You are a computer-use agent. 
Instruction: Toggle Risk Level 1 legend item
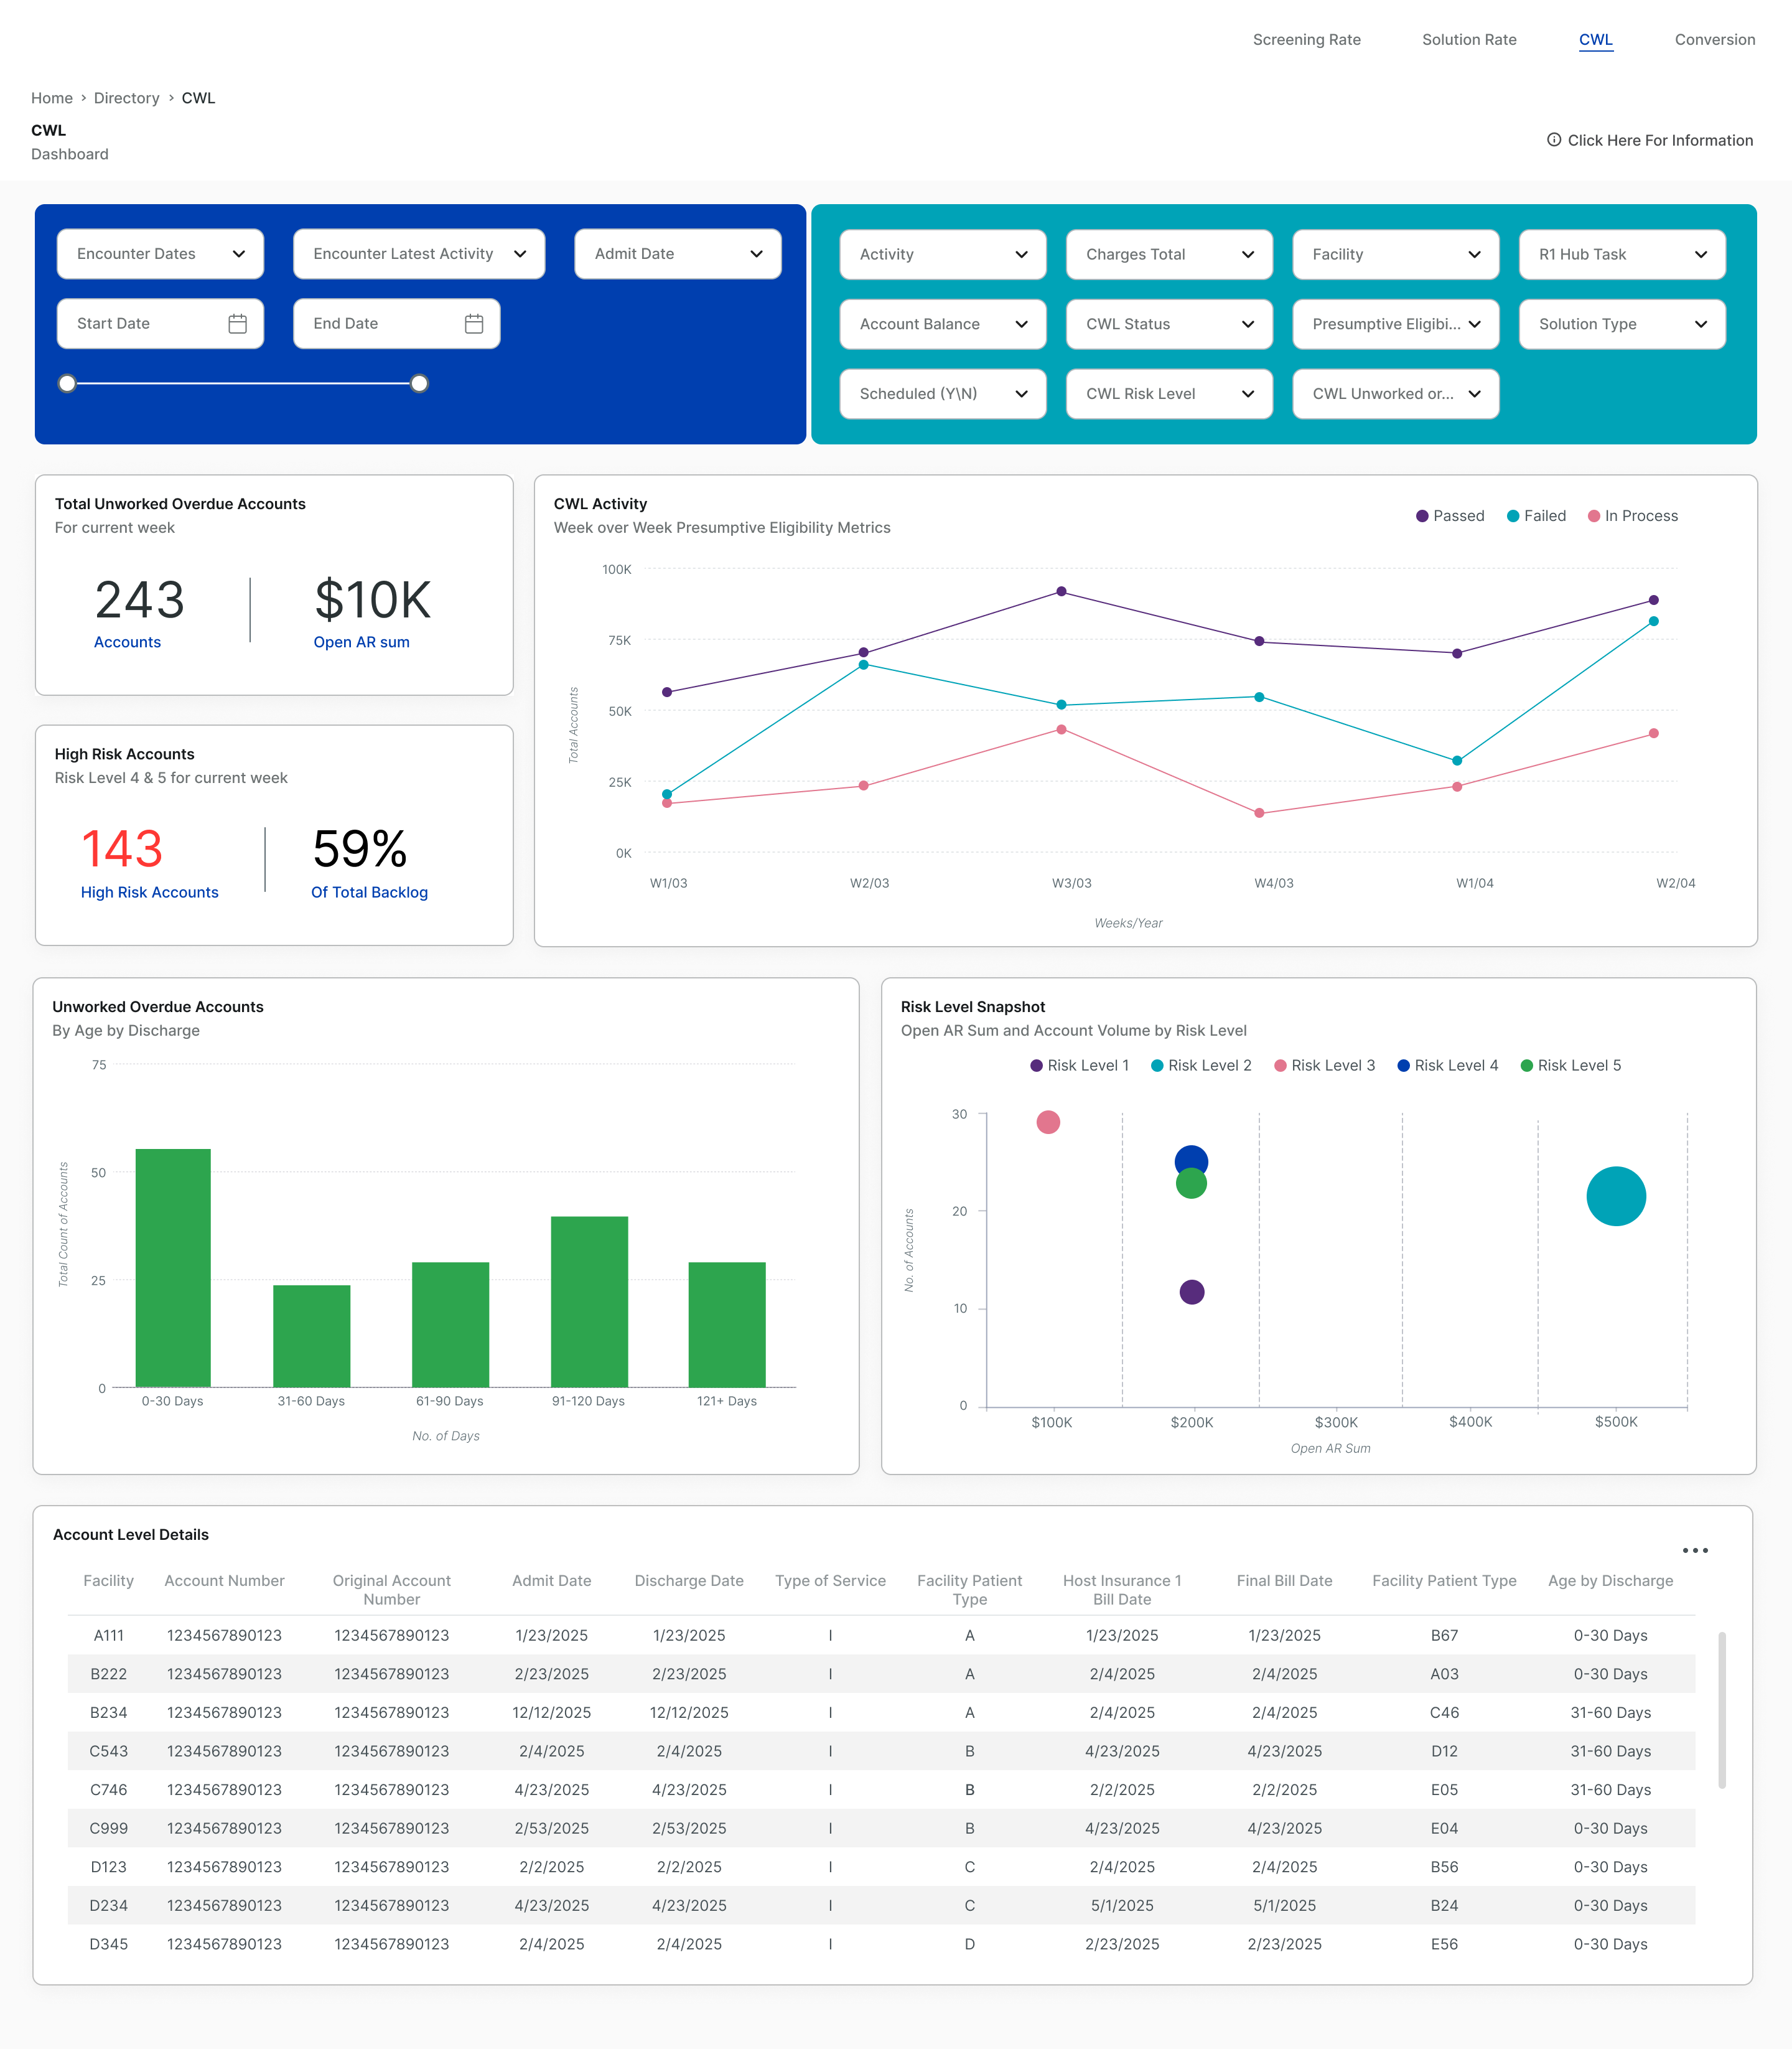click(x=1079, y=1066)
